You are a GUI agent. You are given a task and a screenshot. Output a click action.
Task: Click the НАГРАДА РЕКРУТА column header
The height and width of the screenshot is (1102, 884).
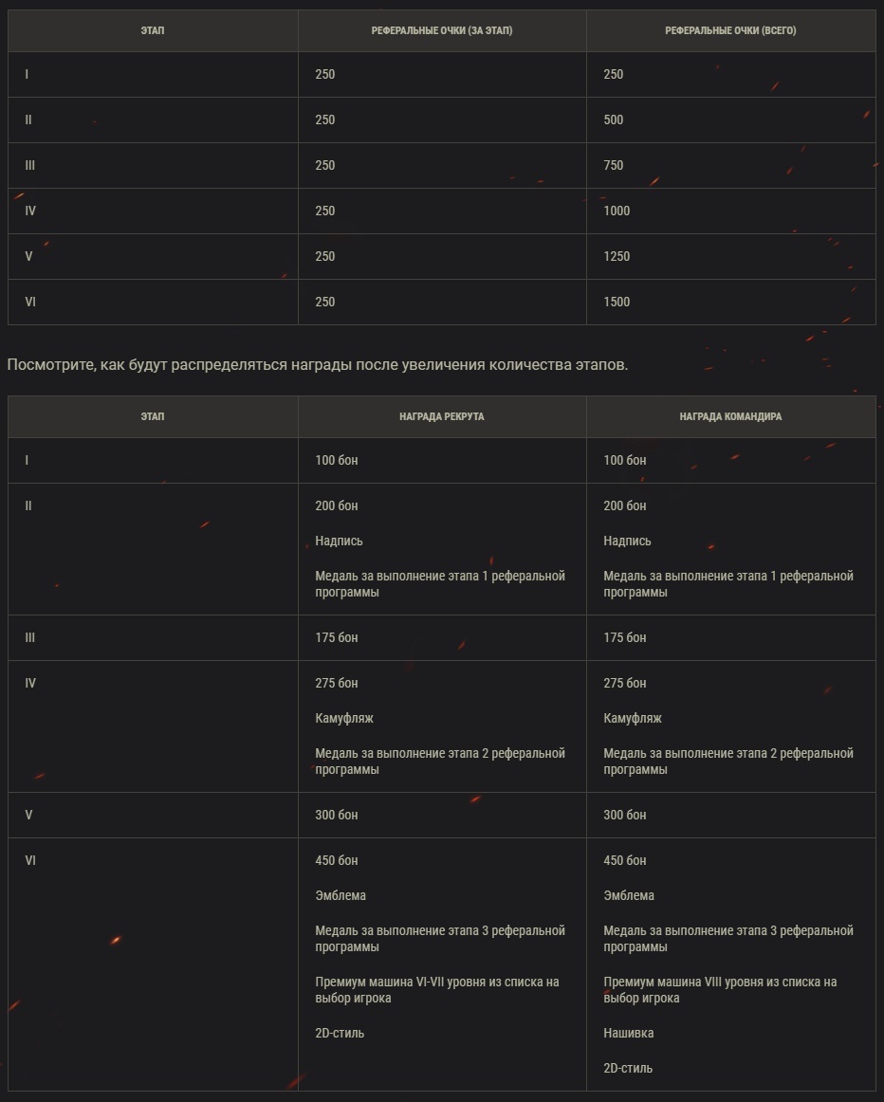441,417
